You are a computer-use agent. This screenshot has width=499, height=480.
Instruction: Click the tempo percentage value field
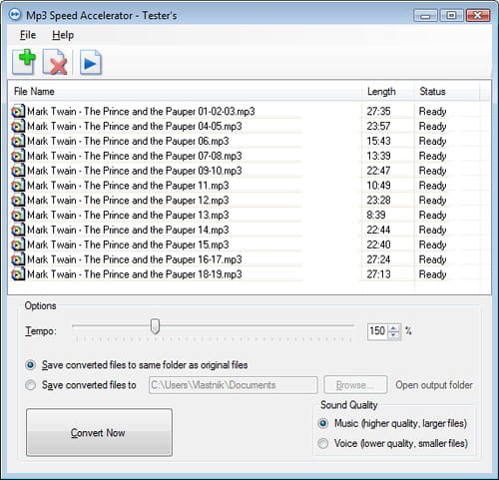(377, 331)
